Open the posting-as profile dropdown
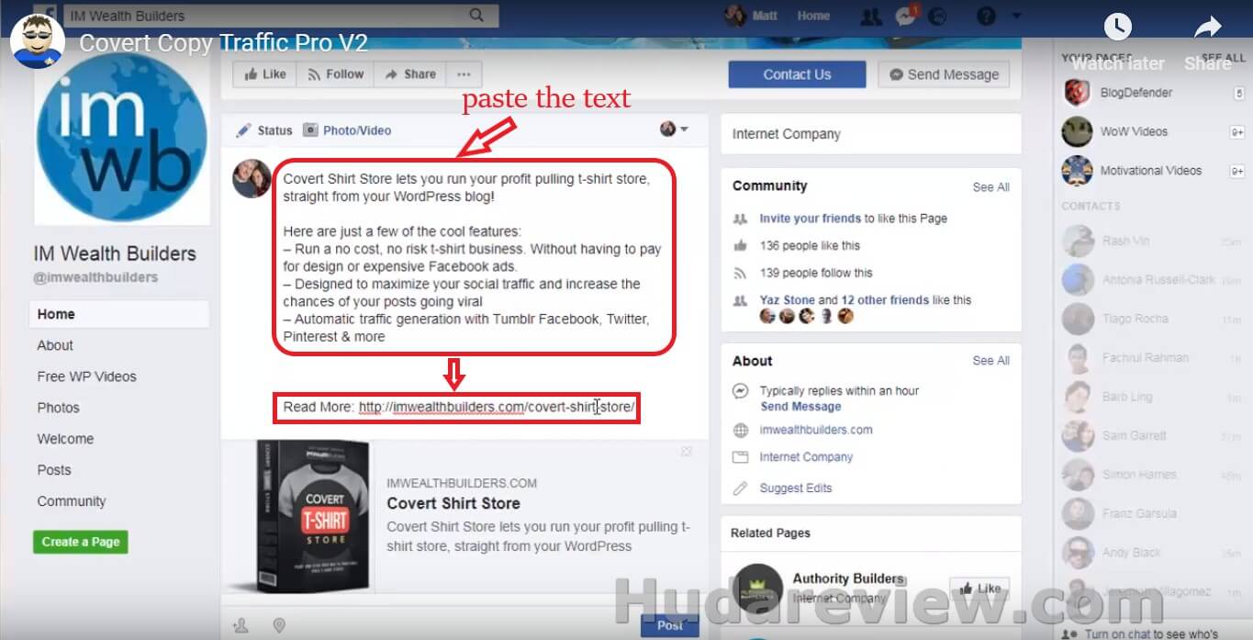1253x640 pixels. (674, 129)
